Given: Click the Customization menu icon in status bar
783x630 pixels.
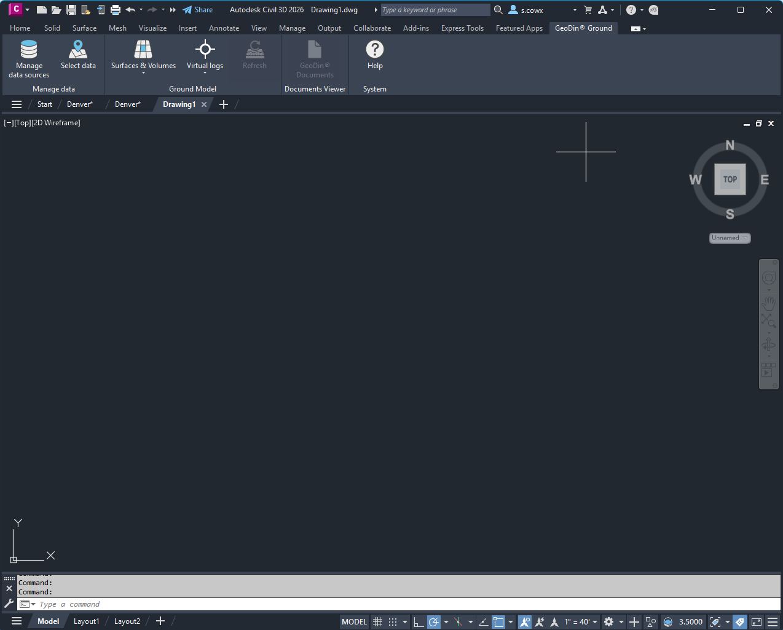Looking at the screenshot, I should (773, 622).
